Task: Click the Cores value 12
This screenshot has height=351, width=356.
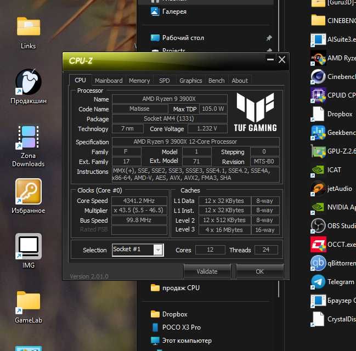Action: tap(210, 250)
